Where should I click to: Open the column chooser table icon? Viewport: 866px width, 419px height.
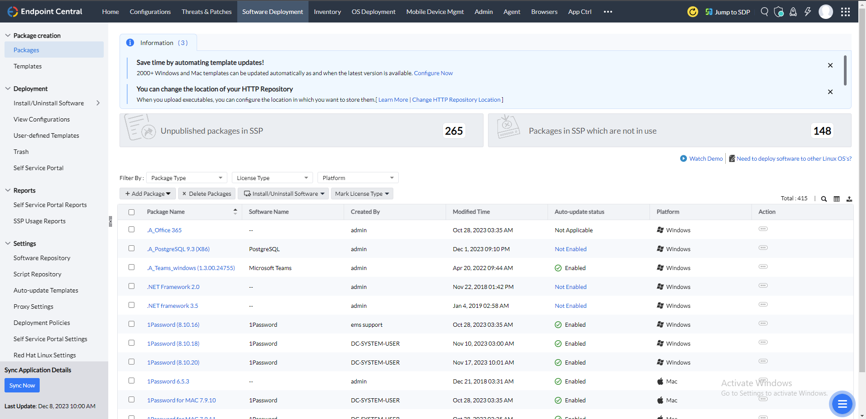coord(837,199)
